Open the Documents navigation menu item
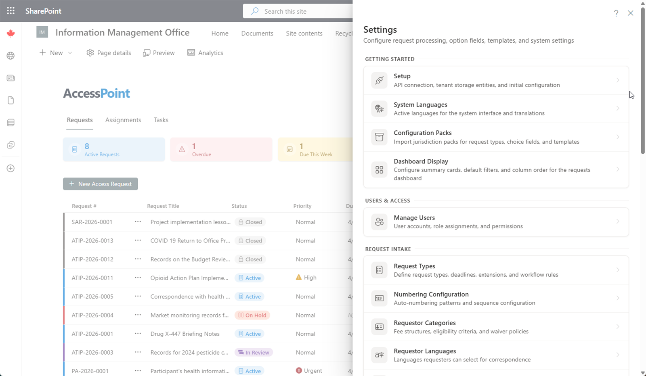646x376 pixels. [257, 33]
